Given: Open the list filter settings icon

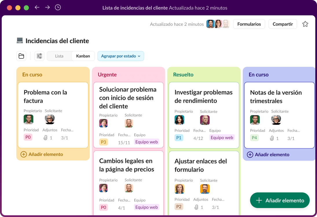Looking at the screenshot, I should (39, 56).
